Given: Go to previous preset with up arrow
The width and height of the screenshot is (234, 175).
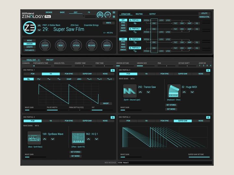Looking at the screenshot, I should click(39, 26).
